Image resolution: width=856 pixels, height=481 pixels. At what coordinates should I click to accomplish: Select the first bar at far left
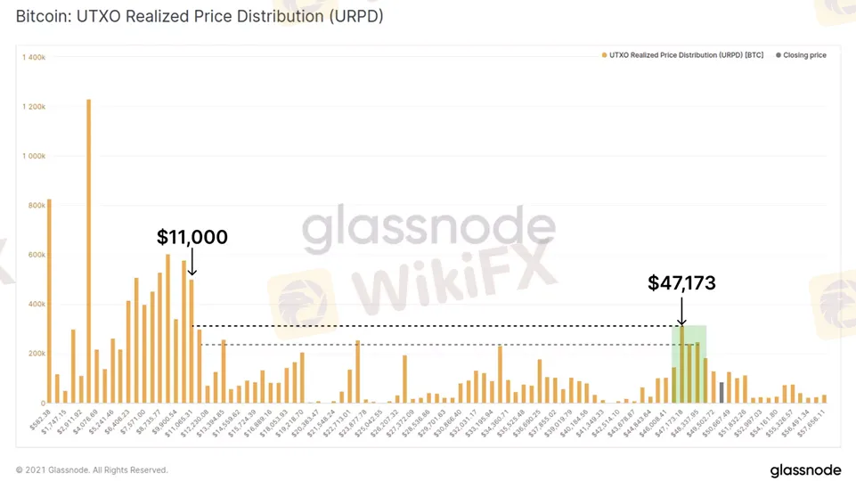click(49, 301)
